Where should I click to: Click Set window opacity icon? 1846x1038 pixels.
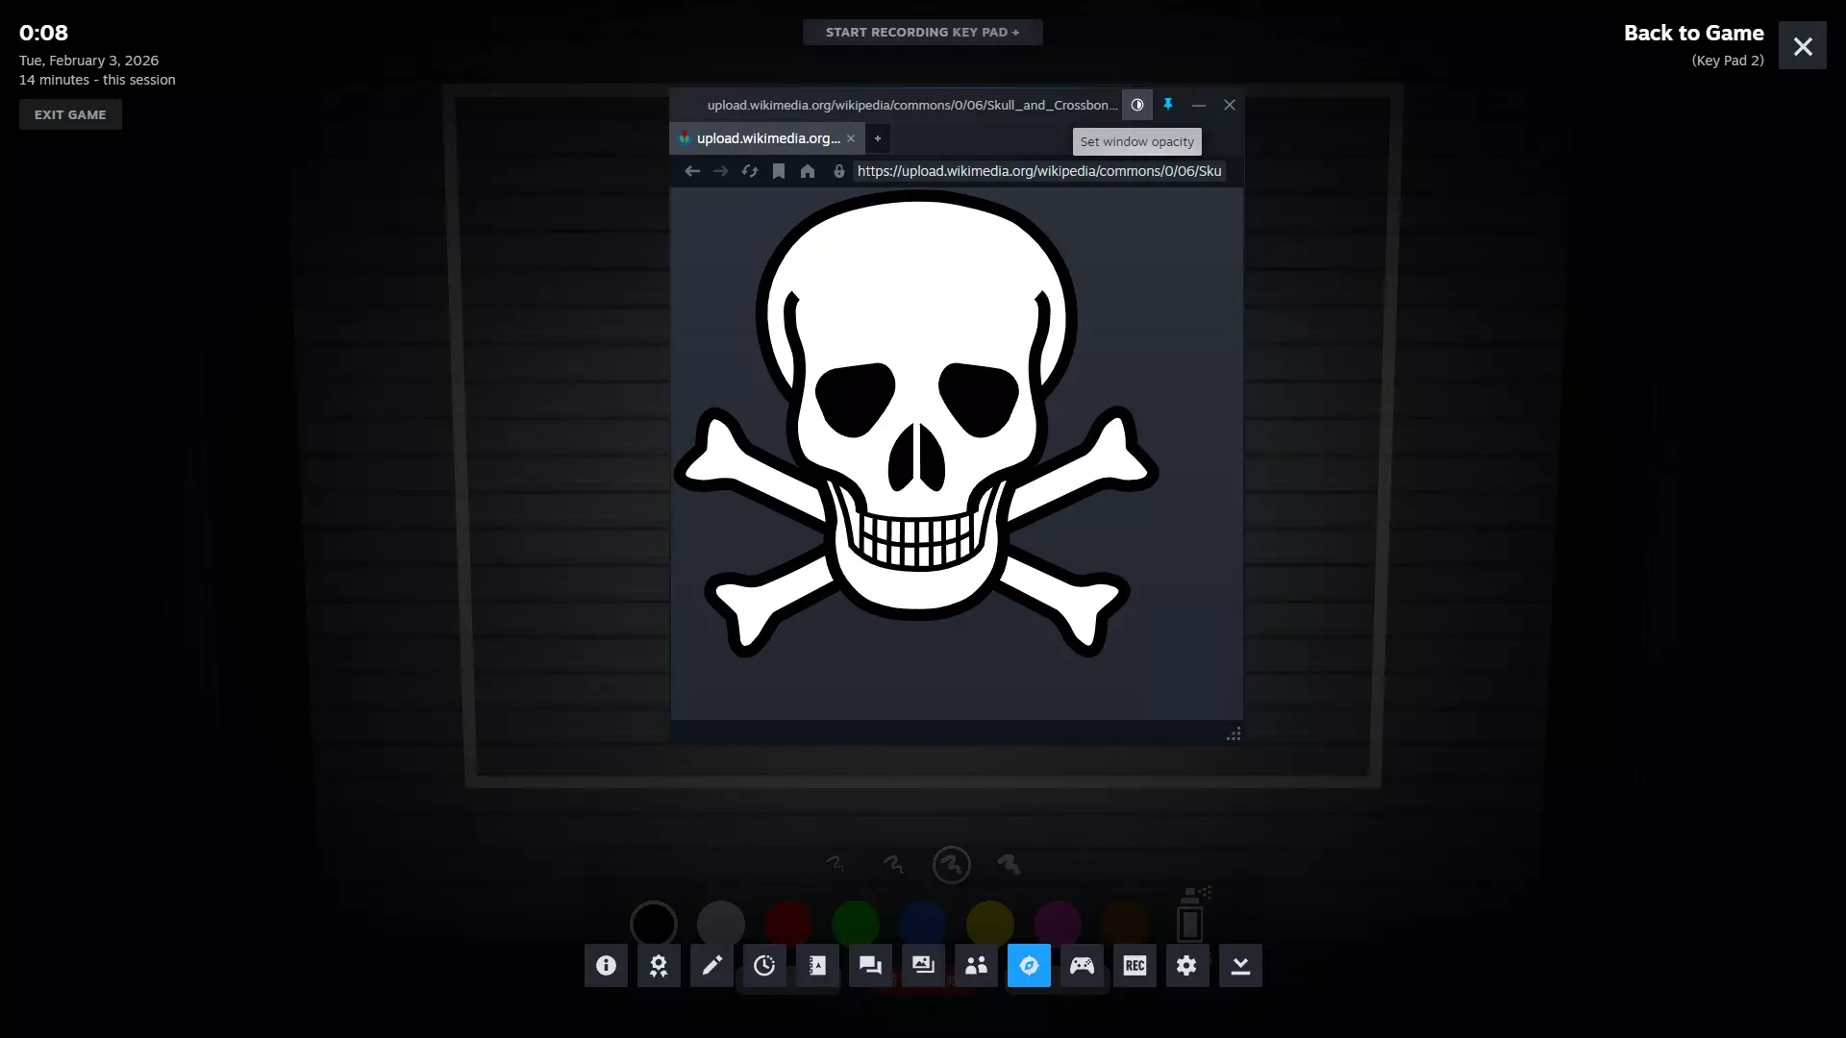(x=1137, y=105)
